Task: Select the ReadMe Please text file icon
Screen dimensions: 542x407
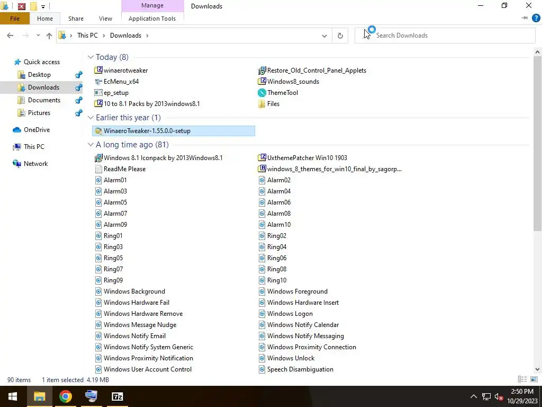Action: [98, 169]
